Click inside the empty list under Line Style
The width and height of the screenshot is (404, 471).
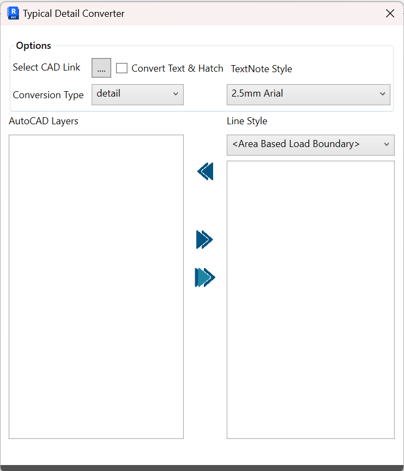tap(310, 299)
